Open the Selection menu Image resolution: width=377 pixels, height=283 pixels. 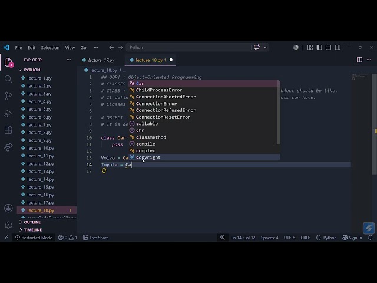click(50, 47)
